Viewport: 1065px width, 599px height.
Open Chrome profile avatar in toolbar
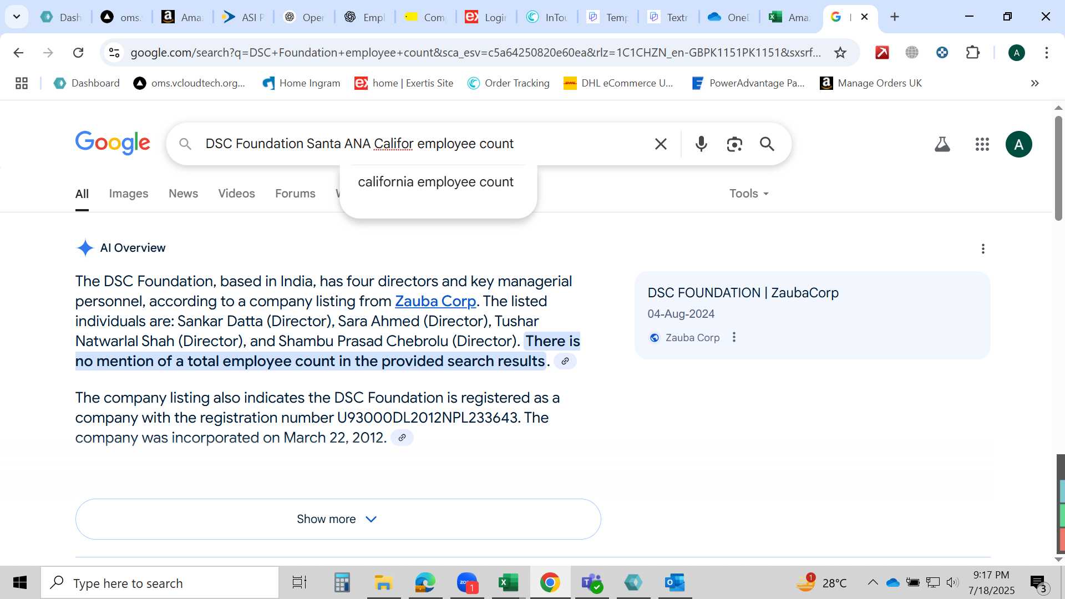click(x=1017, y=53)
